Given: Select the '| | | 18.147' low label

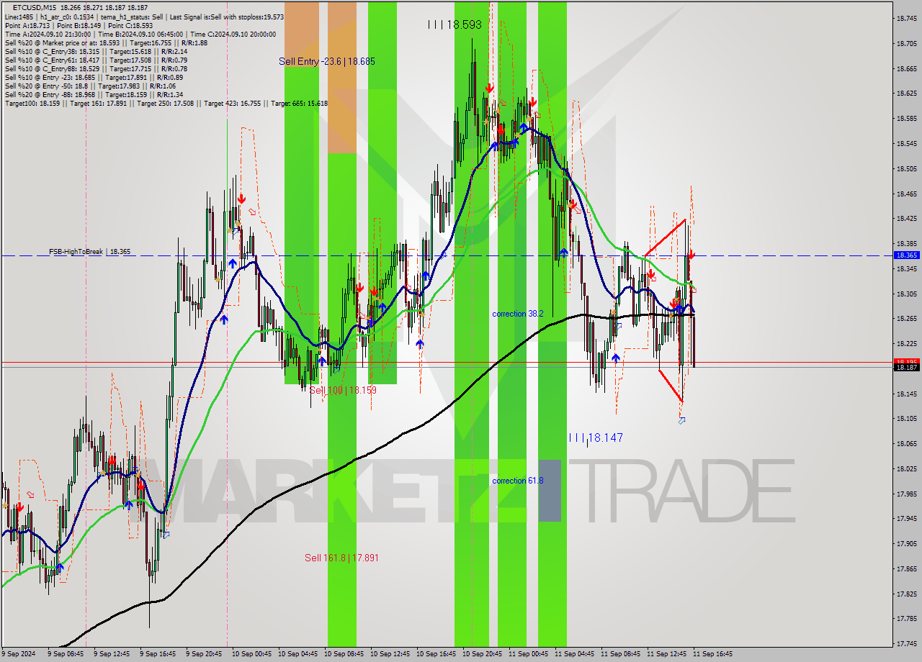Looking at the screenshot, I should [x=596, y=437].
